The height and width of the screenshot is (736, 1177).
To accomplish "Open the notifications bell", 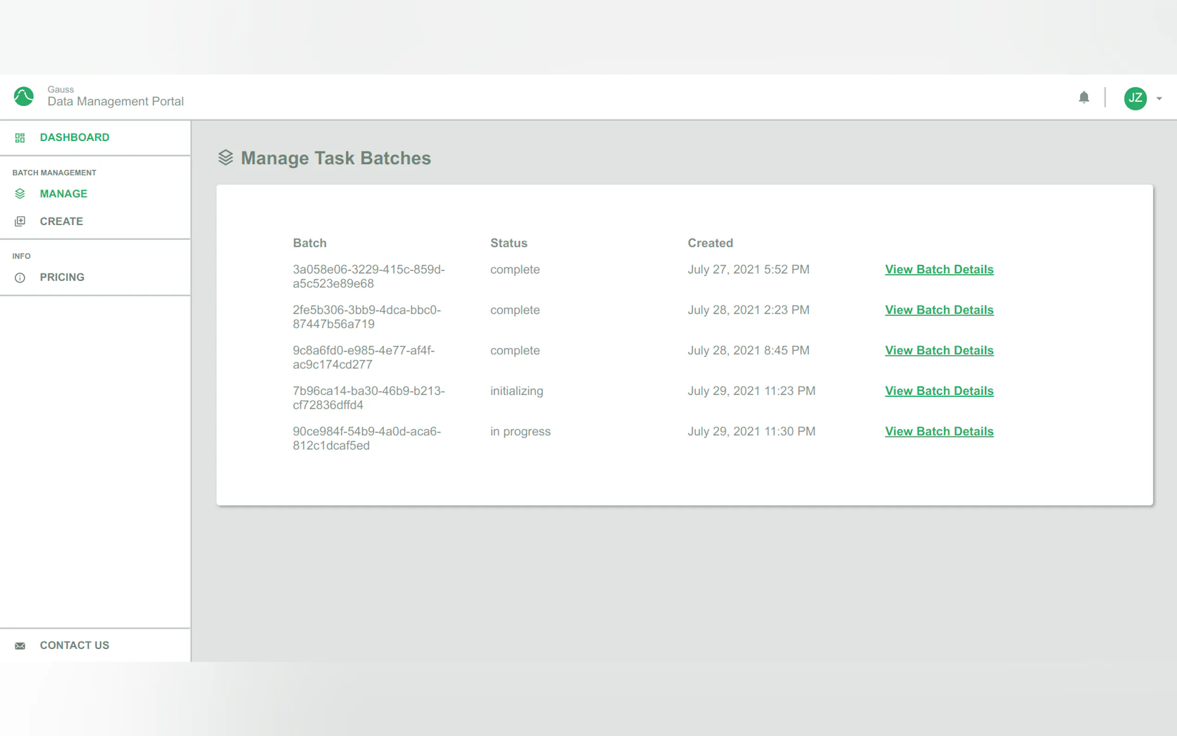I will (x=1083, y=98).
